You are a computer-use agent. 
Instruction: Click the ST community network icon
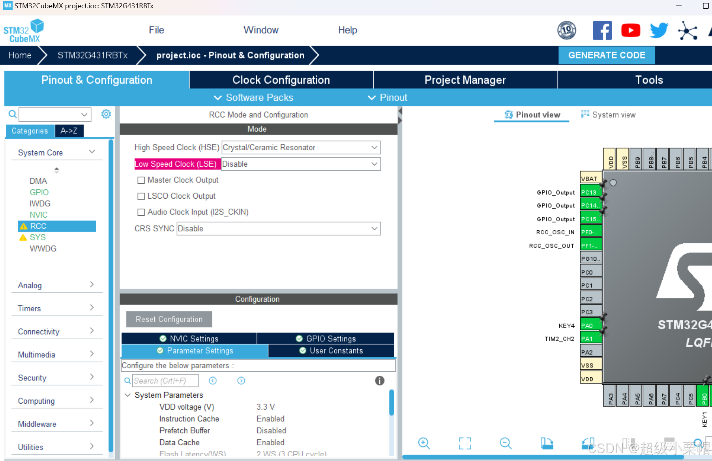[688, 30]
